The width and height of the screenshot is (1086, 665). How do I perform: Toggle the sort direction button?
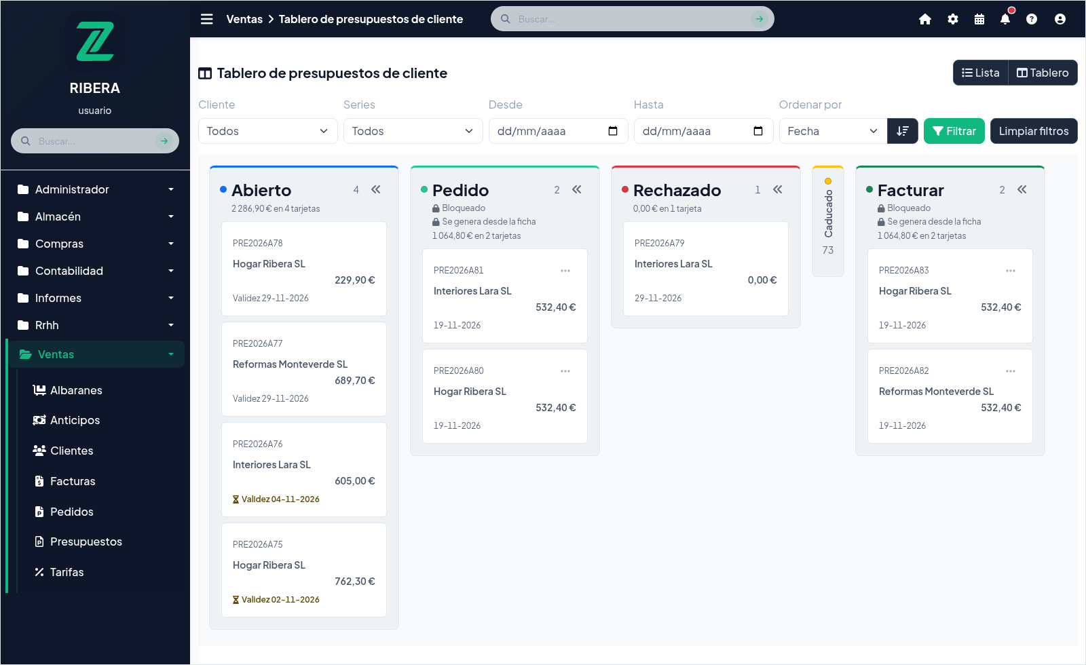pyautogui.click(x=903, y=131)
